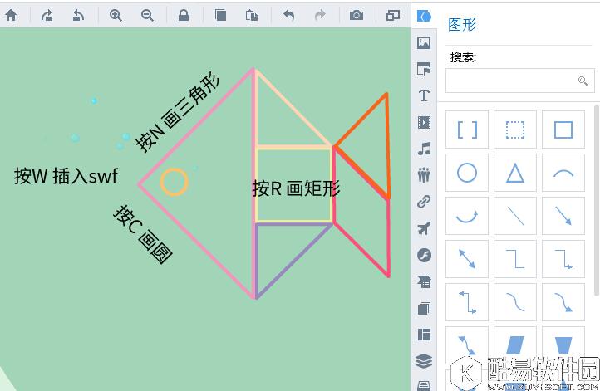Select the elbow connector line shape

coord(515,259)
